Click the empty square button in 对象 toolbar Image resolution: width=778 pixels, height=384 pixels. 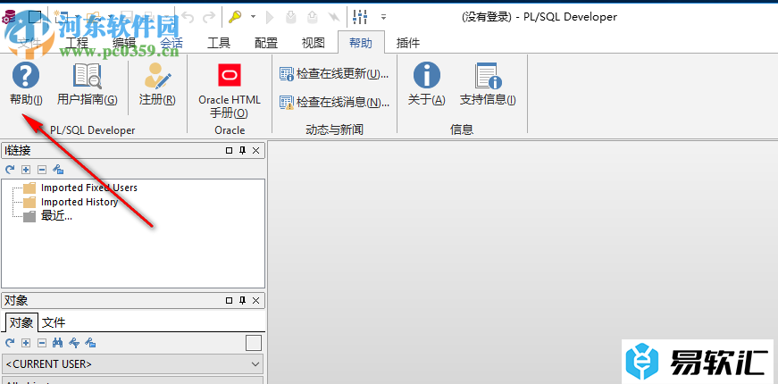tap(254, 343)
